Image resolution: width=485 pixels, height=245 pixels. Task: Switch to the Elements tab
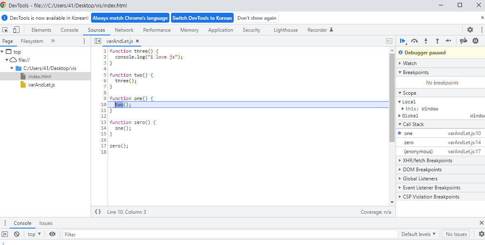(x=41, y=30)
